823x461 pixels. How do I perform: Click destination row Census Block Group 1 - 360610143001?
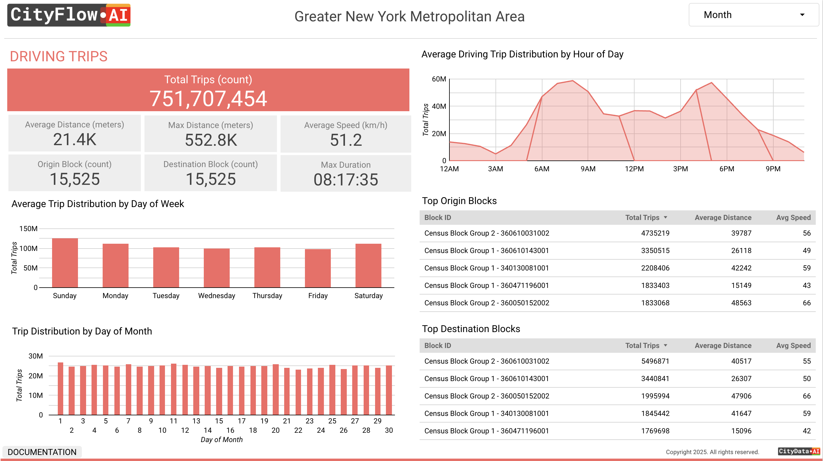pyautogui.click(x=617, y=379)
